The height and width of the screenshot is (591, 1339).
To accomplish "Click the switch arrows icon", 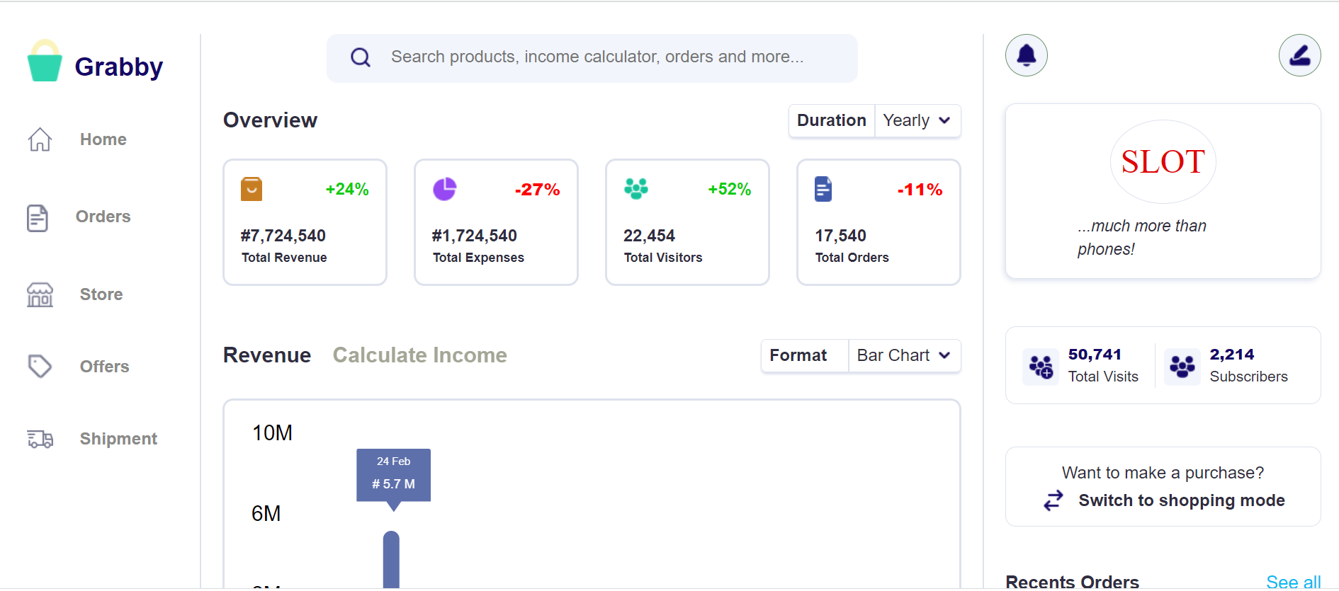I will coord(1053,500).
